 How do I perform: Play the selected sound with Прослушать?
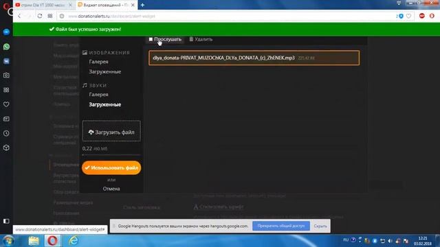[x=165, y=39]
